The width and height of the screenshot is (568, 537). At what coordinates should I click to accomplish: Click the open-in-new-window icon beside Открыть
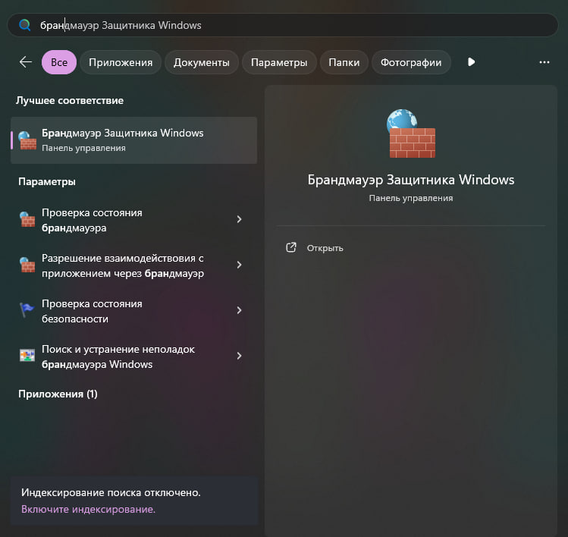click(291, 247)
